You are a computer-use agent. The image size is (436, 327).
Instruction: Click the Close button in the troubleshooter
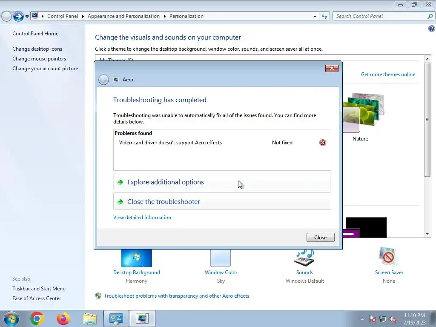pos(320,238)
